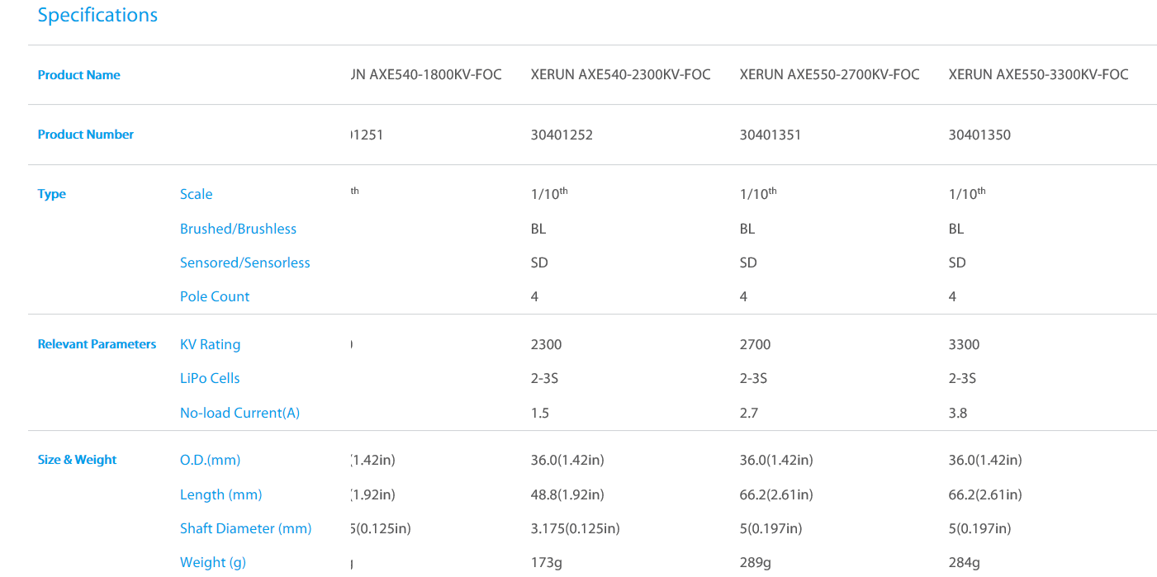1157x577 pixels.
Task: Select the "Sensored/Sensorless" spec label
Action: pyautogui.click(x=245, y=262)
